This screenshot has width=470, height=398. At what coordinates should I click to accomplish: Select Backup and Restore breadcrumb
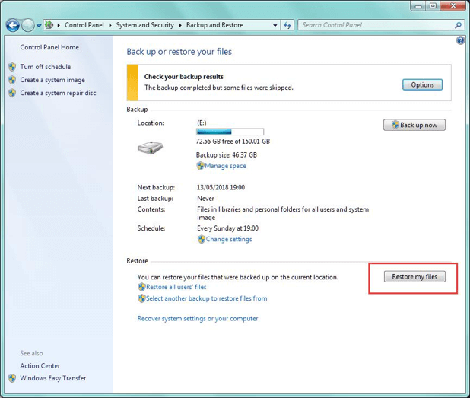[x=214, y=25]
